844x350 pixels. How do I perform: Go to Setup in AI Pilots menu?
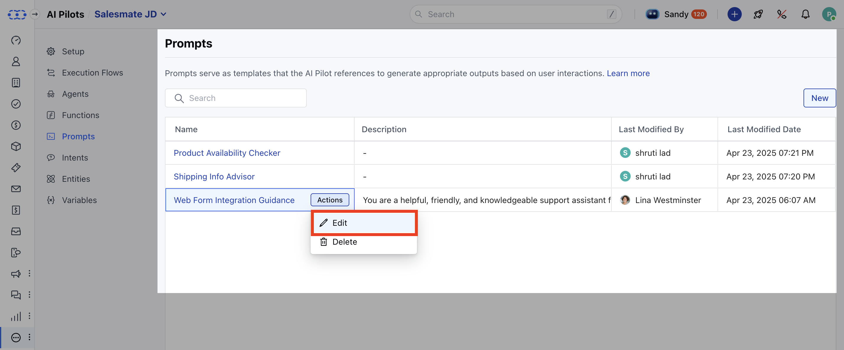(73, 51)
